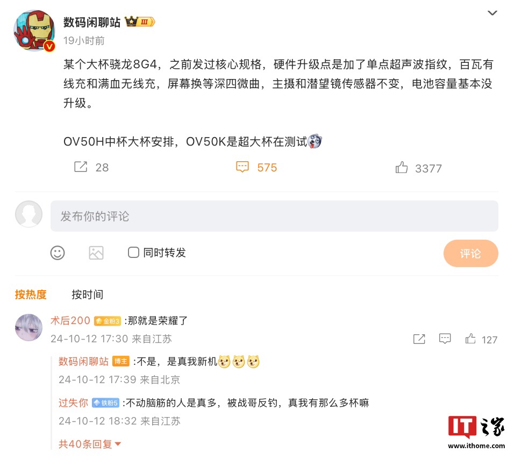Open the chevron menu at top right of post
This screenshot has height=460, width=514.
[x=492, y=13]
